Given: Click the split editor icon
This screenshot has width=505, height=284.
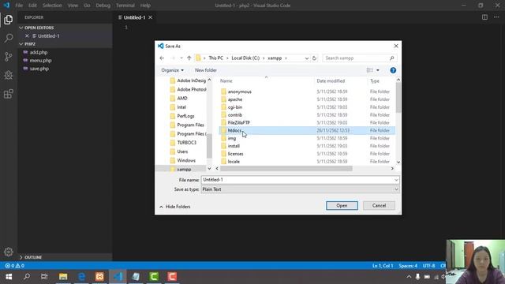Looking at the screenshot, I should click(484, 17).
